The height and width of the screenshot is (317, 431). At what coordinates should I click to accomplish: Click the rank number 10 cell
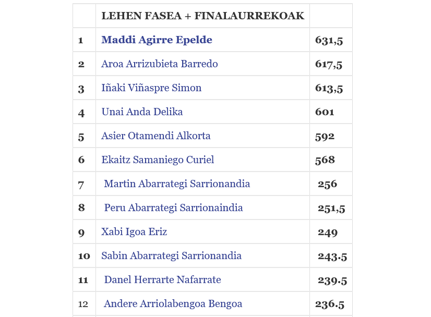pyautogui.click(x=84, y=256)
